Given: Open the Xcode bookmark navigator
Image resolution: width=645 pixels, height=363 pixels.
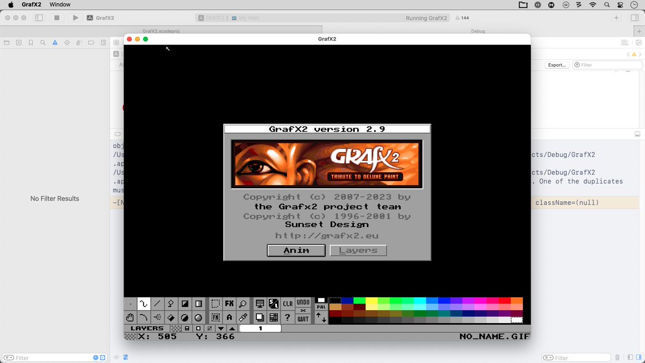Looking at the screenshot, I should pos(31,42).
